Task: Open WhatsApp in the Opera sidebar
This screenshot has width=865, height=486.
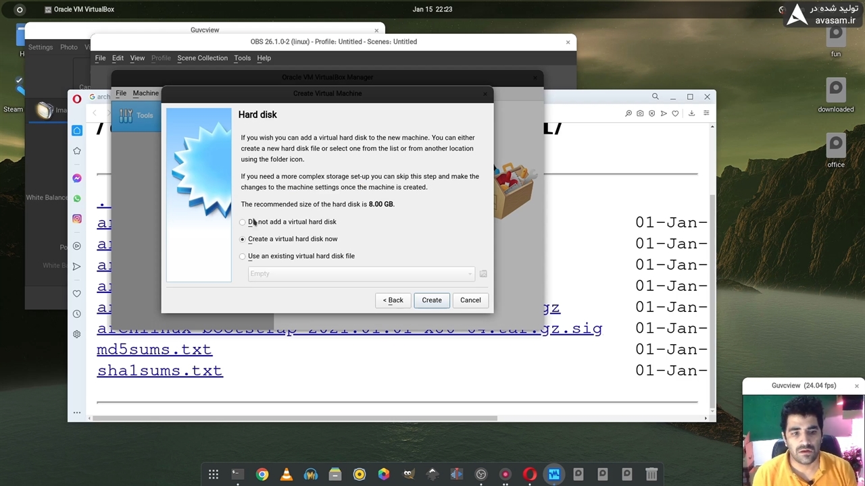Action: click(x=77, y=198)
